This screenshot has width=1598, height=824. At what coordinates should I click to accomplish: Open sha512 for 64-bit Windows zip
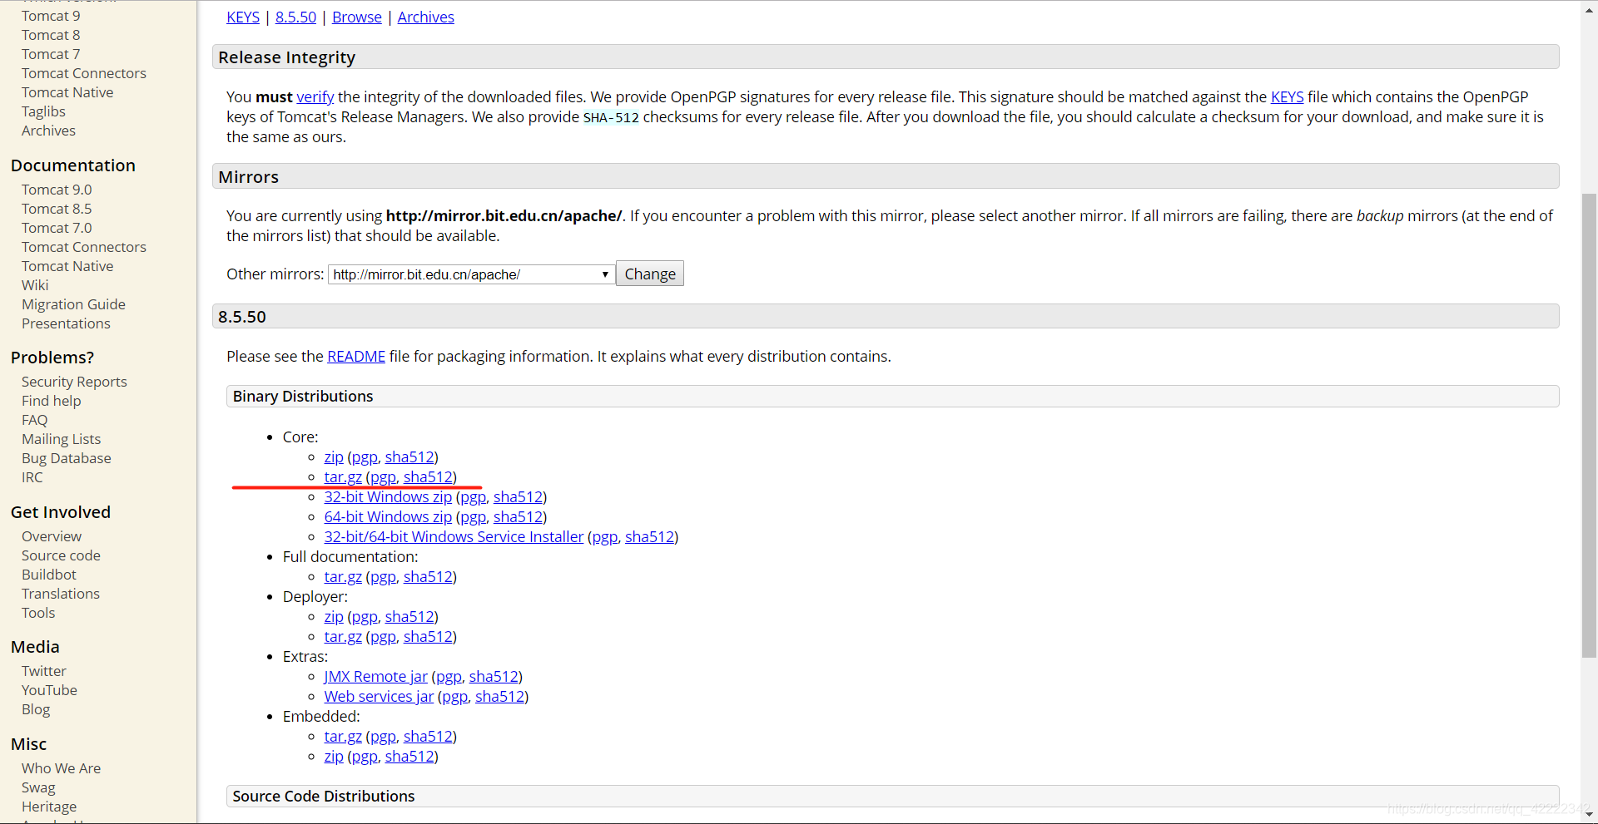click(x=518, y=517)
